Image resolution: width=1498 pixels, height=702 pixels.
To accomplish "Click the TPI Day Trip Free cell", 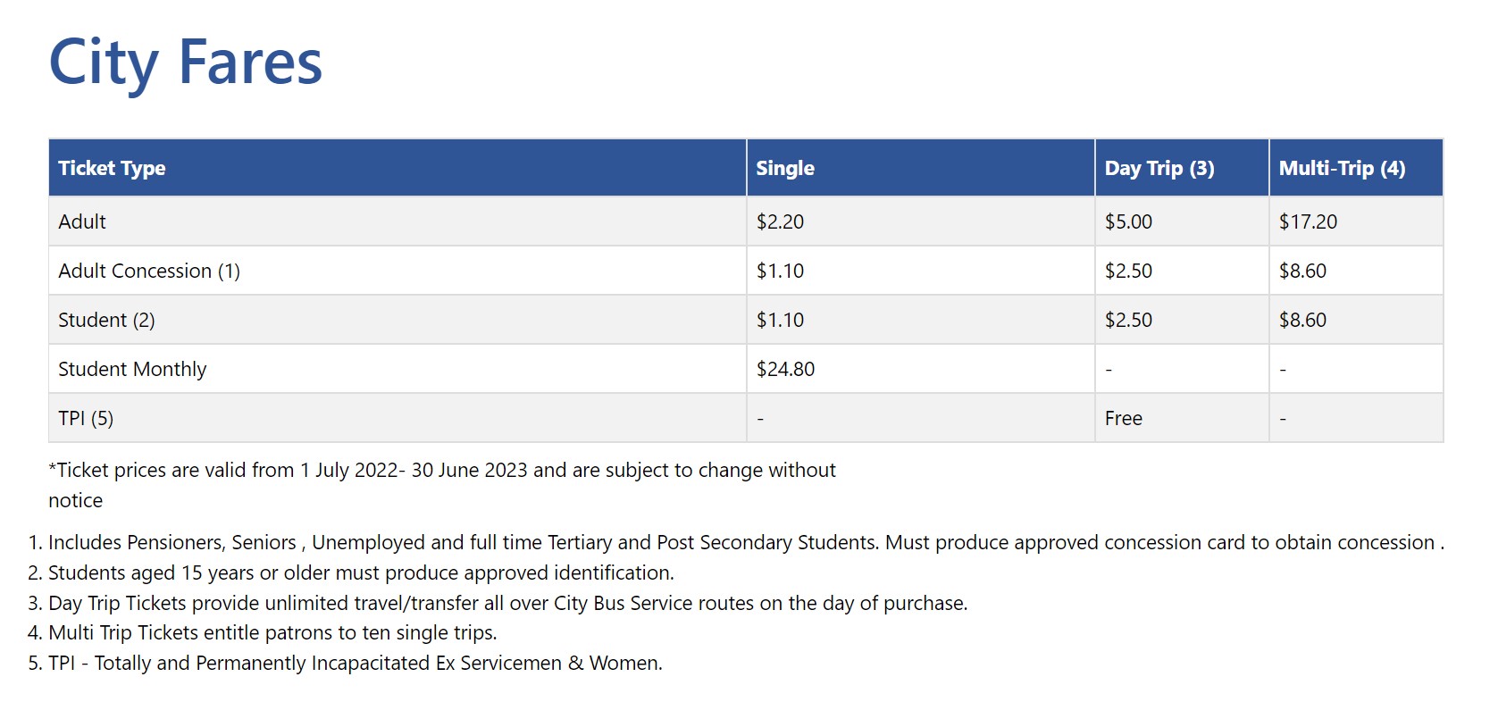I will pos(1123,418).
